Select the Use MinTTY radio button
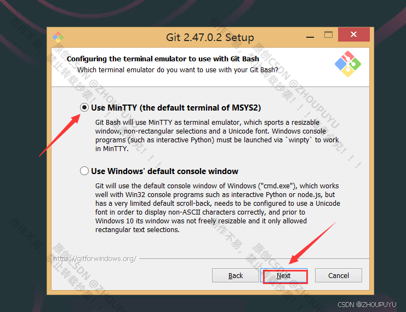The width and height of the screenshot is (406, 312). [x=84, y=107]
